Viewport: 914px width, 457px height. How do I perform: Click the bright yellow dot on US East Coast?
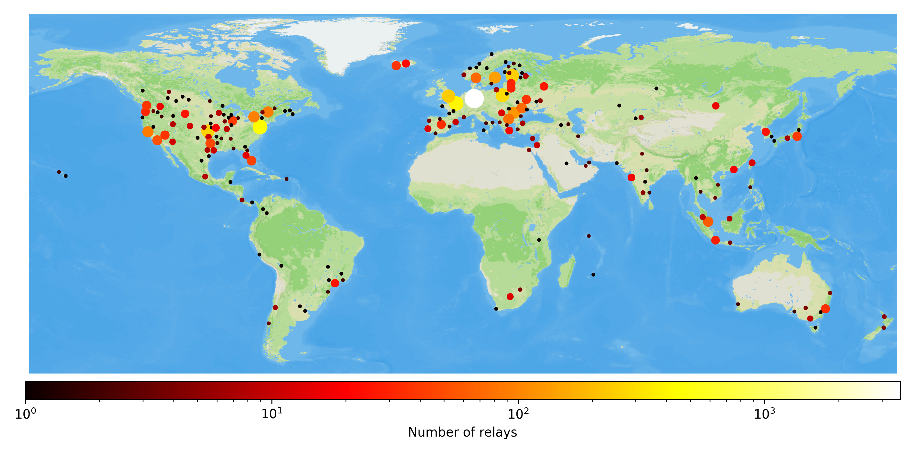coord(260,127)
